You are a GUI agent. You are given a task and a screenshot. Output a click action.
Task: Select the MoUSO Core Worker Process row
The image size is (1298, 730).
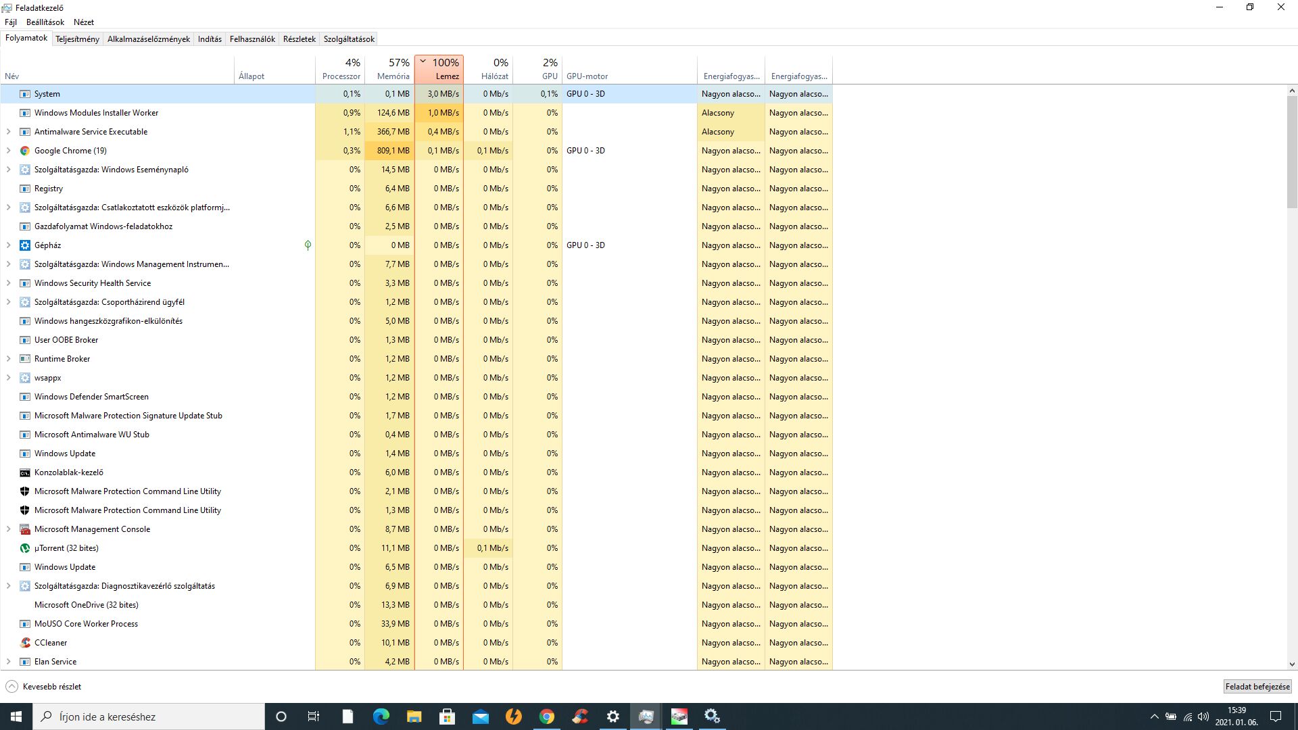click(x=416, y=624)
